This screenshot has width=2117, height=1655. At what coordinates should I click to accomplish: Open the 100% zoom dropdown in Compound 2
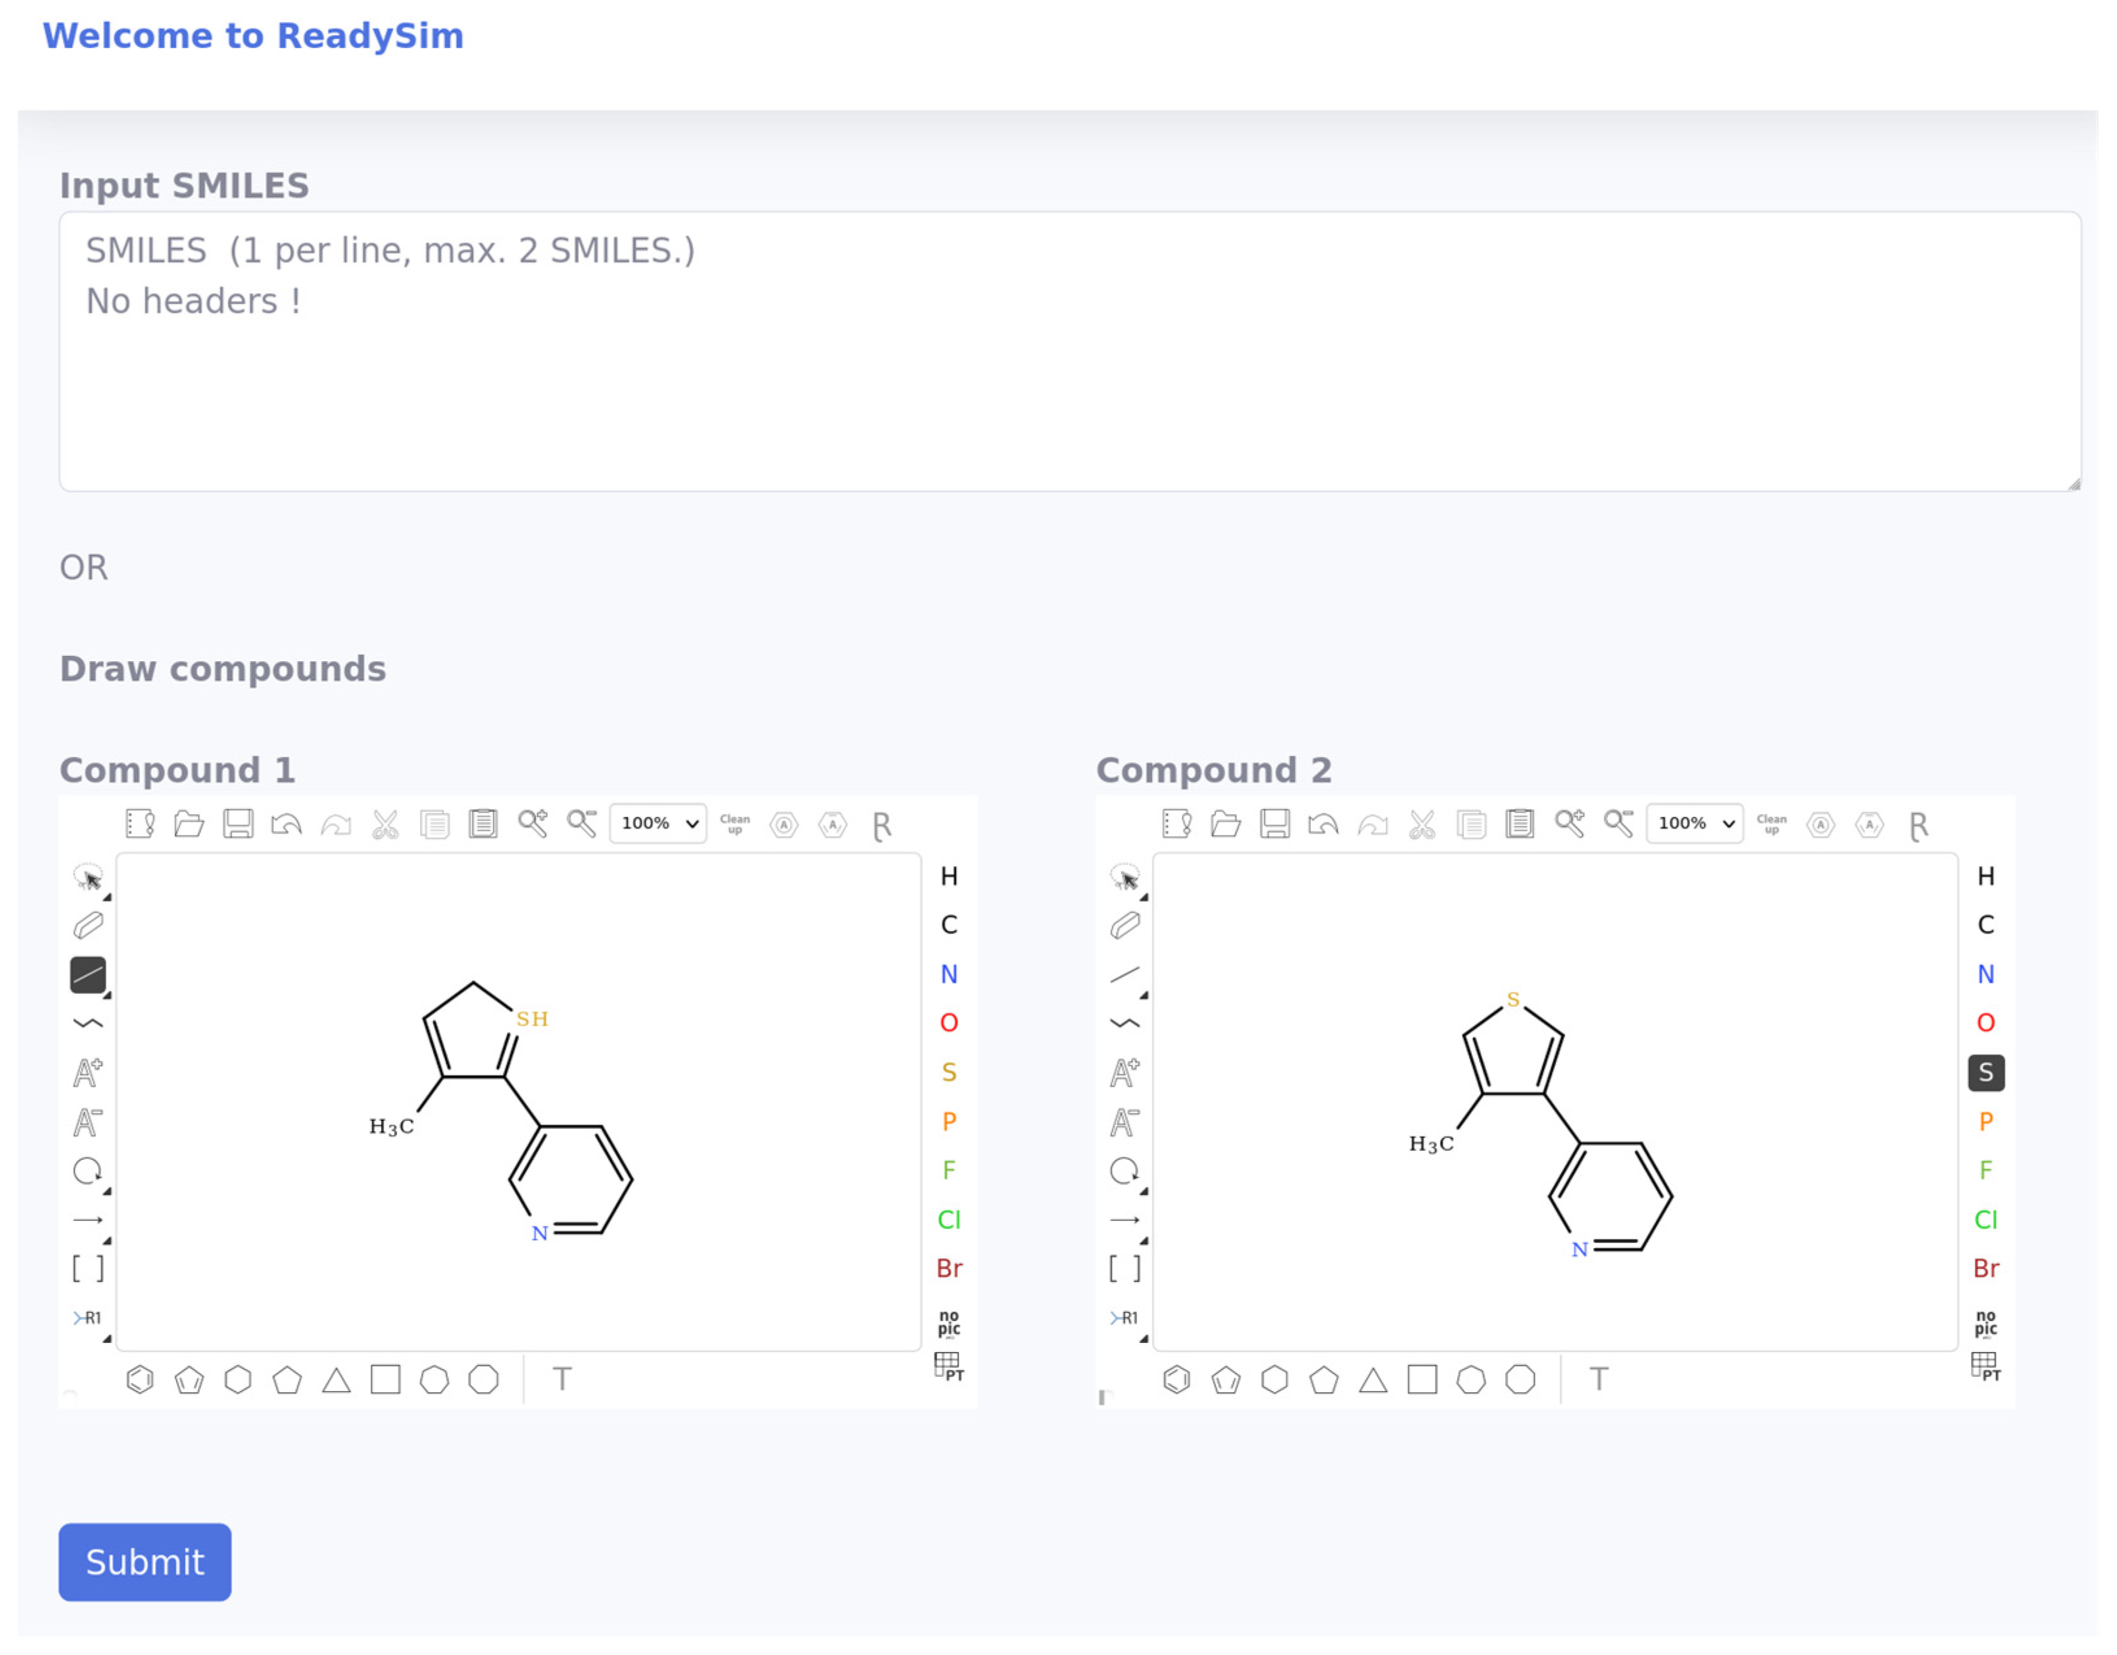pyautogui.click(x=1695, y=824)
